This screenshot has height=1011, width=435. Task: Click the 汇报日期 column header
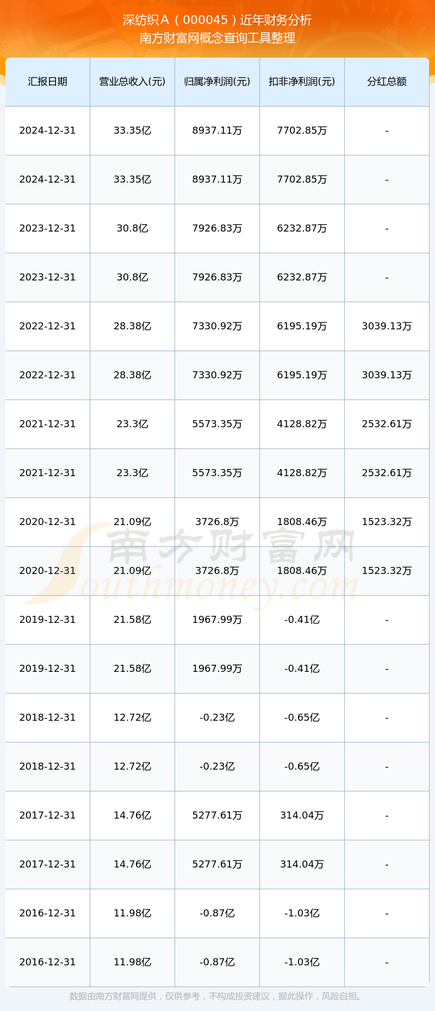[47, 82]
